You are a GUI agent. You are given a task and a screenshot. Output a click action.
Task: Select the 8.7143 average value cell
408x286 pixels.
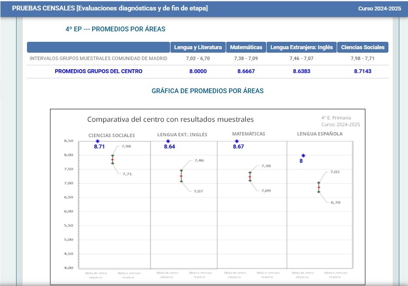tap(363, 71)
